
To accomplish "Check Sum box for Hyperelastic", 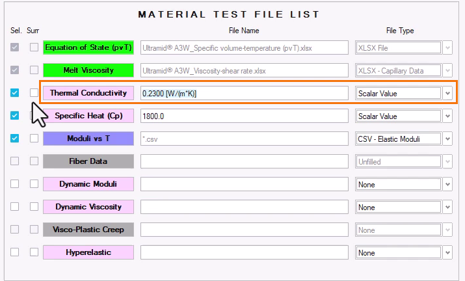I will coord(34,252).
